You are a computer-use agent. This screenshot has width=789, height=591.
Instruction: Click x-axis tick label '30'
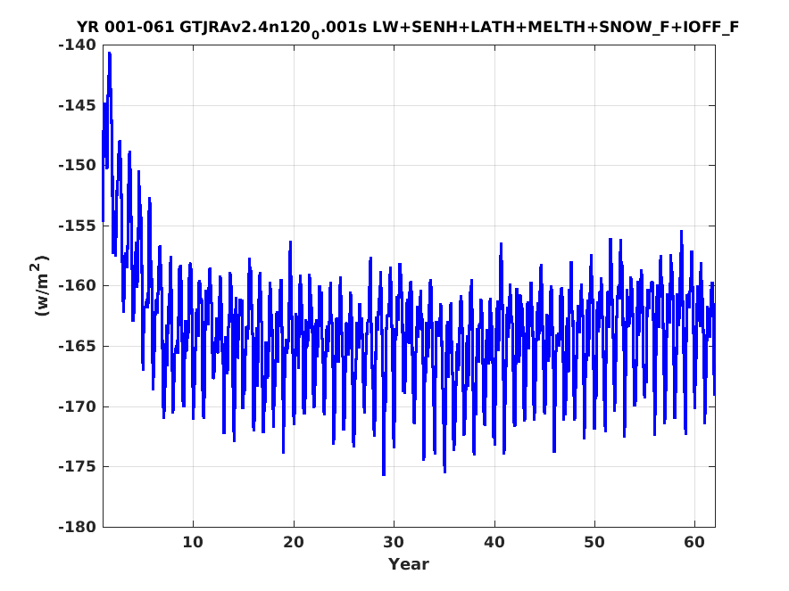click(394, 543)
